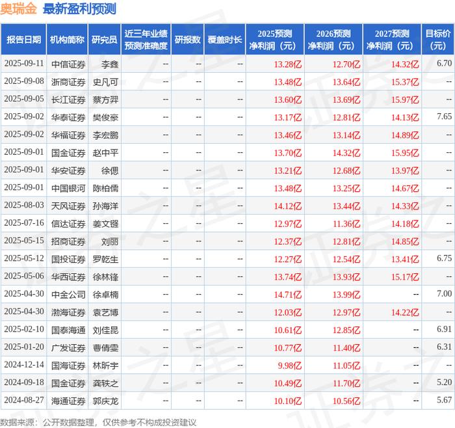Click analyst name 赵中平
This screenshot has height=428, width=455.
click(105, 153)
